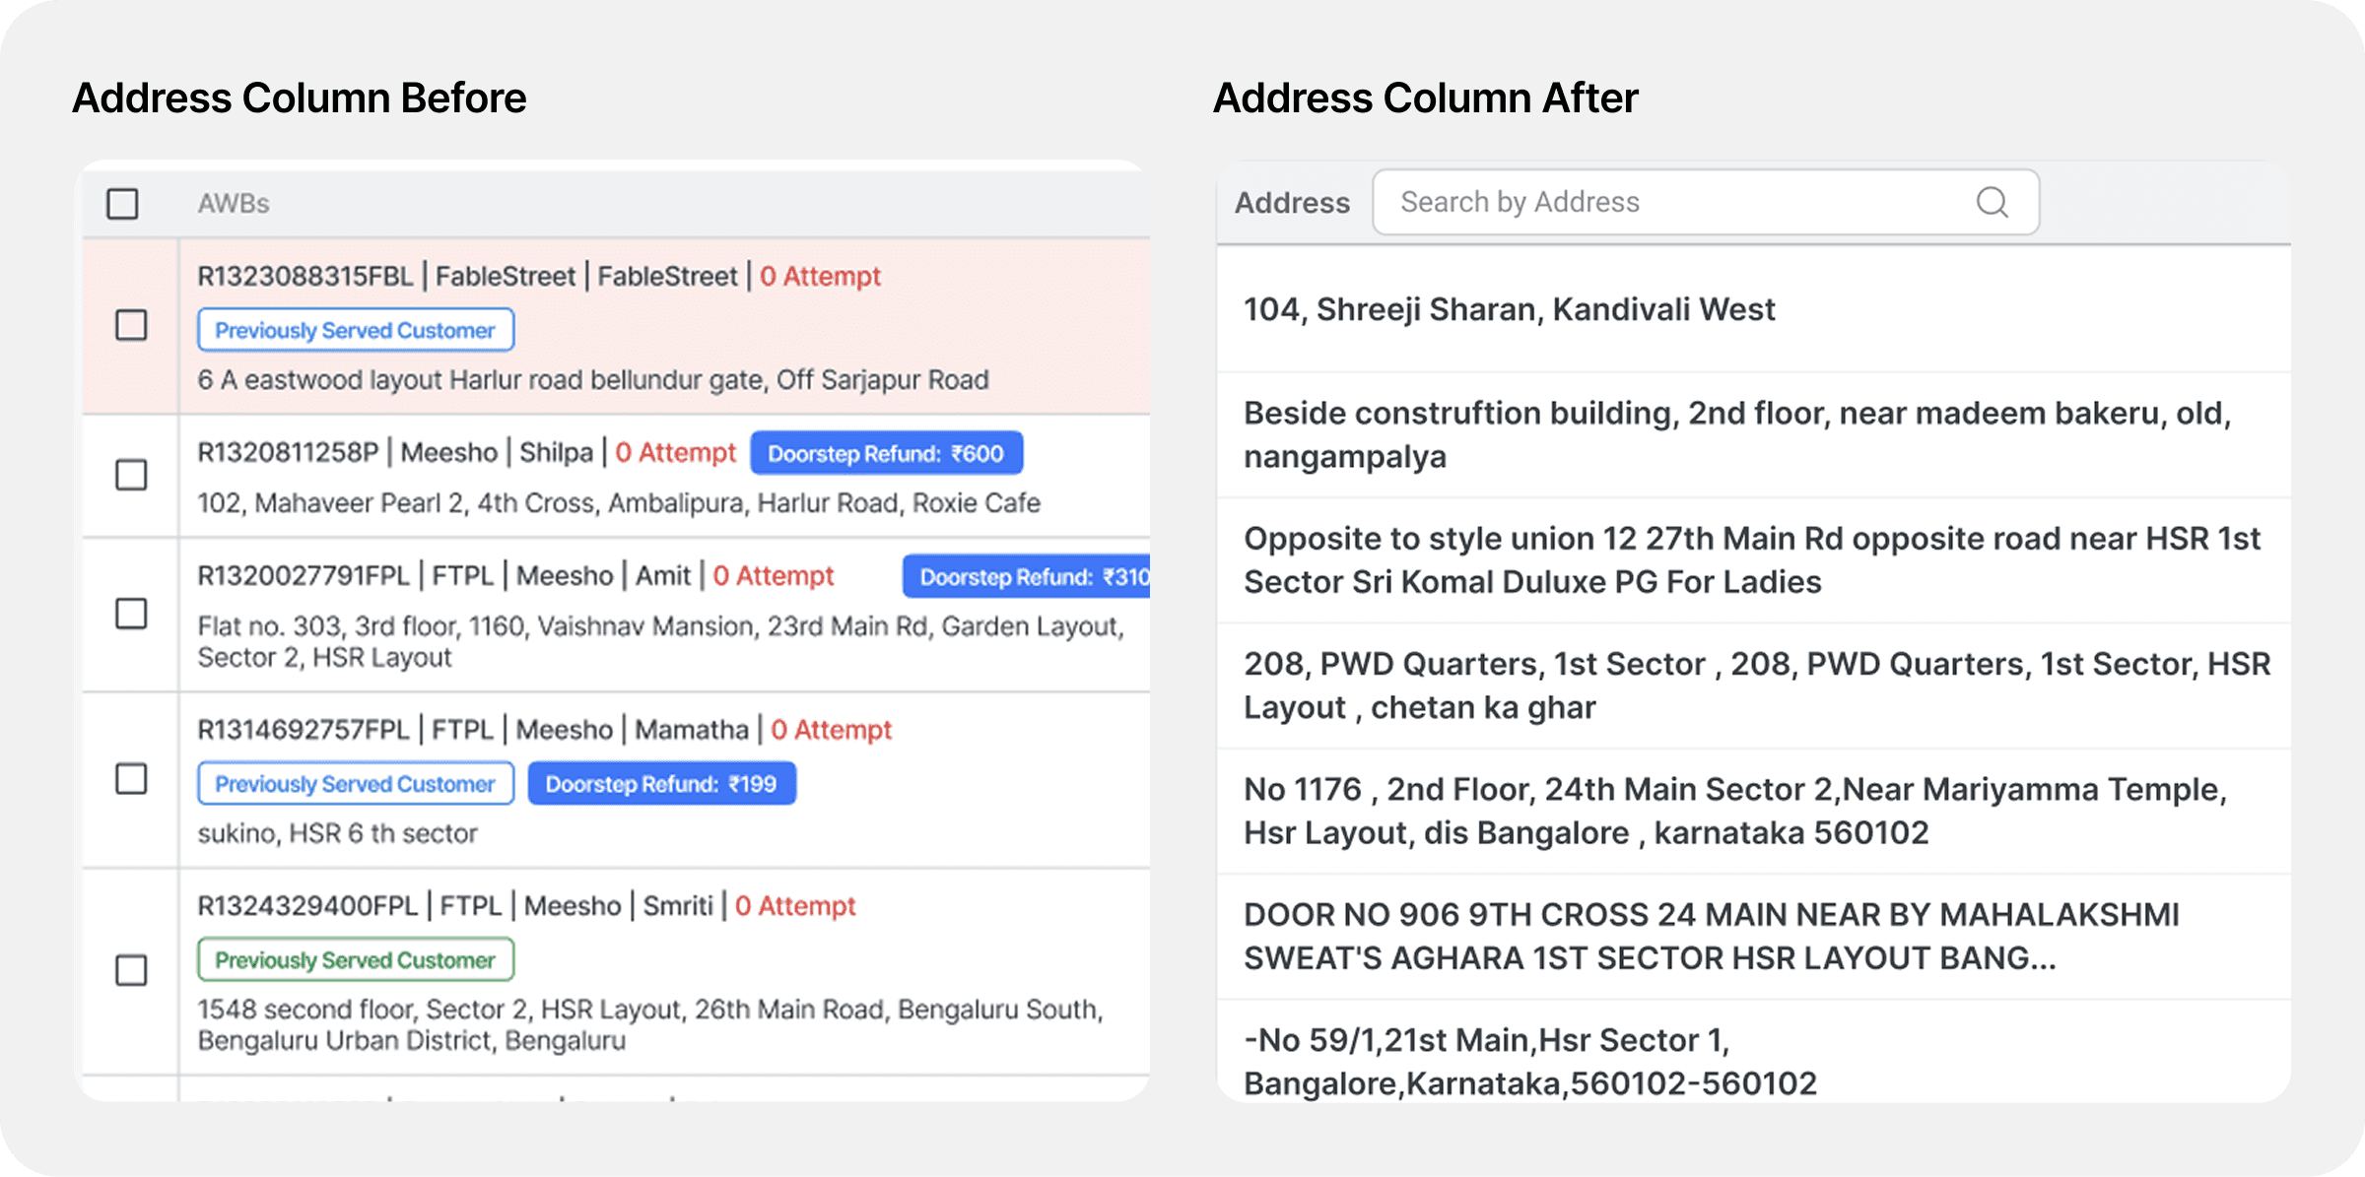
Task: Click the search magnifier icon
Action: pyautogui.click(x=1992, y=202)
